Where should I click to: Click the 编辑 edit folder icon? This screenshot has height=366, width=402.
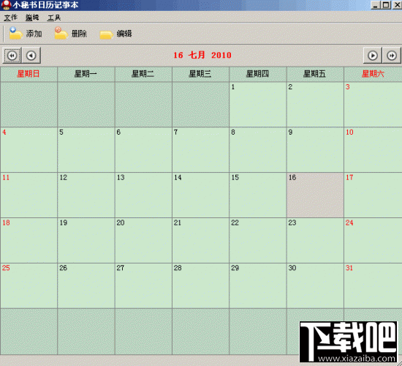point(107,34)
